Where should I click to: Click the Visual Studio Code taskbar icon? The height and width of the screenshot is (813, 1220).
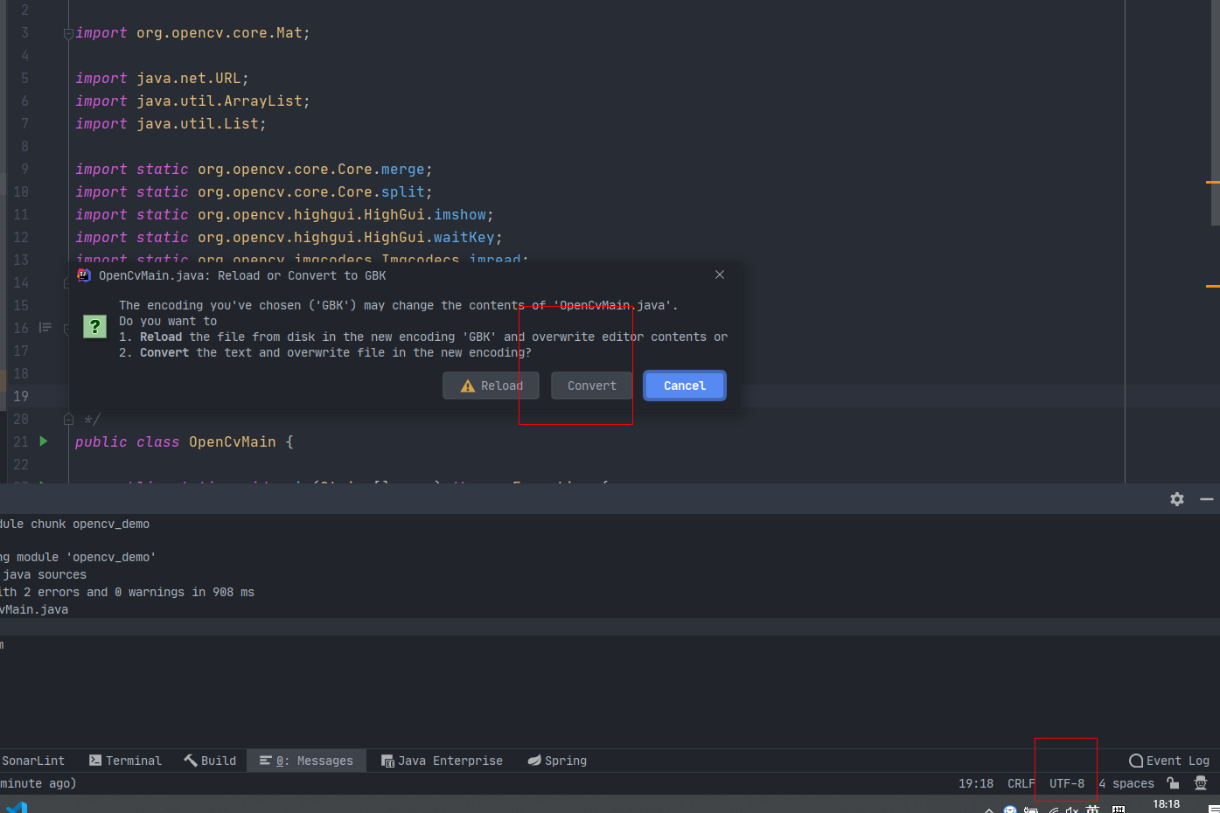point(16,807)
